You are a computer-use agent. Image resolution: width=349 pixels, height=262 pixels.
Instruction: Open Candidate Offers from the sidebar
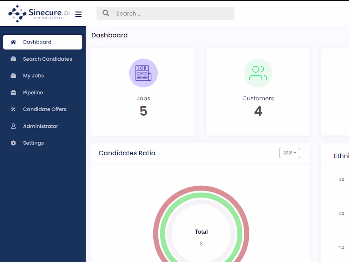coord(45,109)
